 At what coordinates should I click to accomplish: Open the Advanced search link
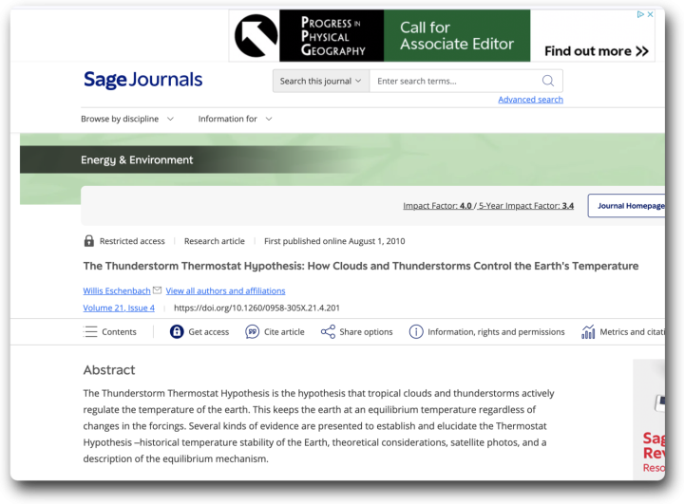coord(530,100)
